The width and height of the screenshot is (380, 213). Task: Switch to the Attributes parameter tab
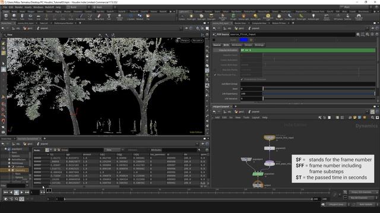(x=236, y=45)
